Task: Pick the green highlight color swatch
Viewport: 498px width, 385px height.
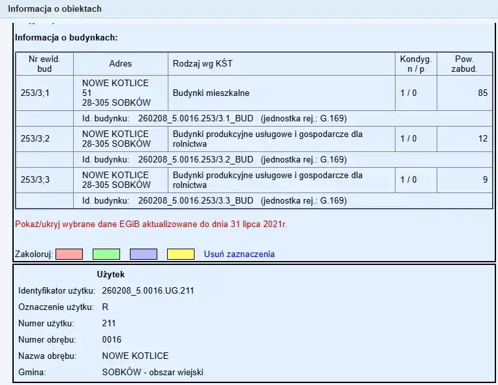Action: 106,254
